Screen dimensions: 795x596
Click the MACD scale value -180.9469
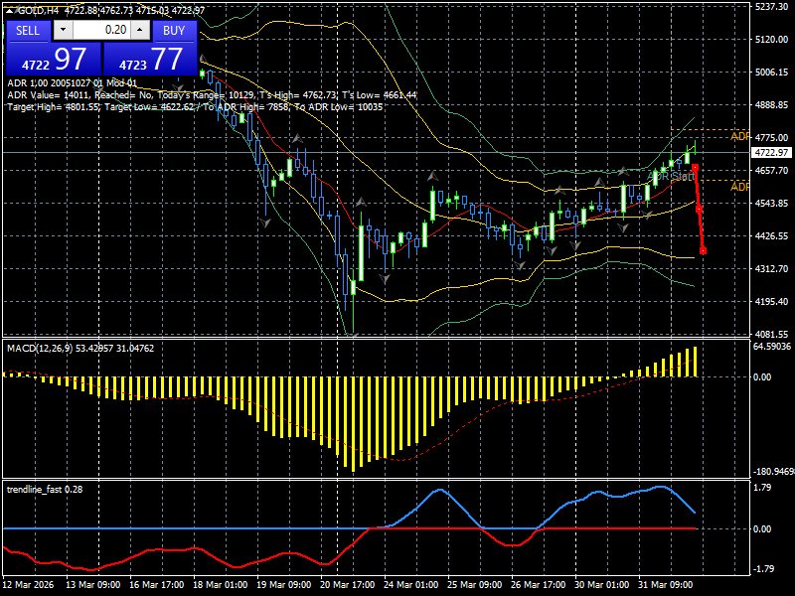[774, 472]
